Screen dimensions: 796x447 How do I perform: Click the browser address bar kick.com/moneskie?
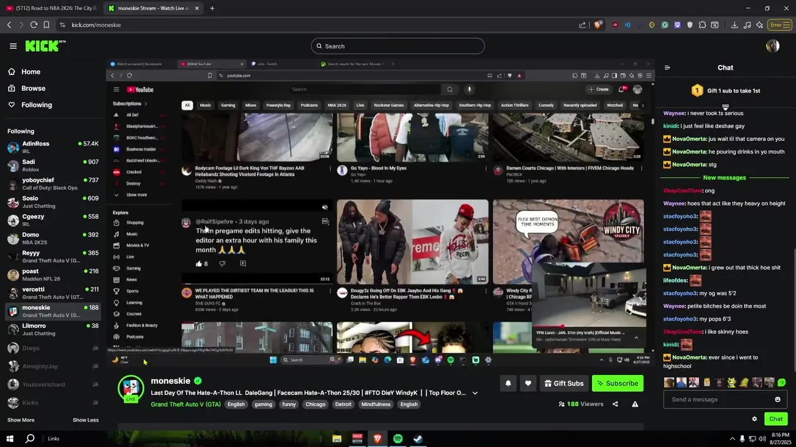click(x=317, y=25)
